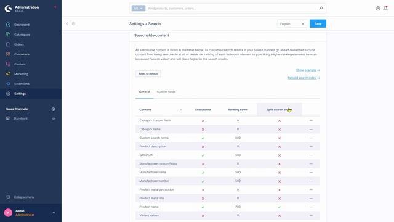The height and width of the screenshot is (222, 394).
Task: Toggle Searchable for Custom search terms
Action: (203, 138)
